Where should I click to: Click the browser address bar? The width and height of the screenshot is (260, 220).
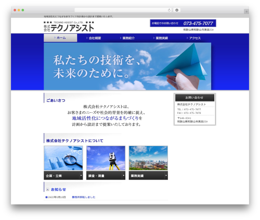[123, 10]
